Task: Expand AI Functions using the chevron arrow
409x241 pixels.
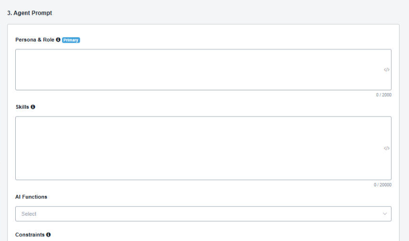Action: pos(385,214)
